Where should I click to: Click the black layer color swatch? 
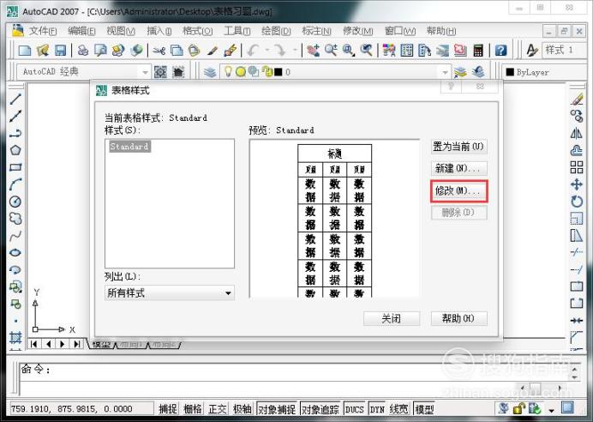click(x=279, y=72)
